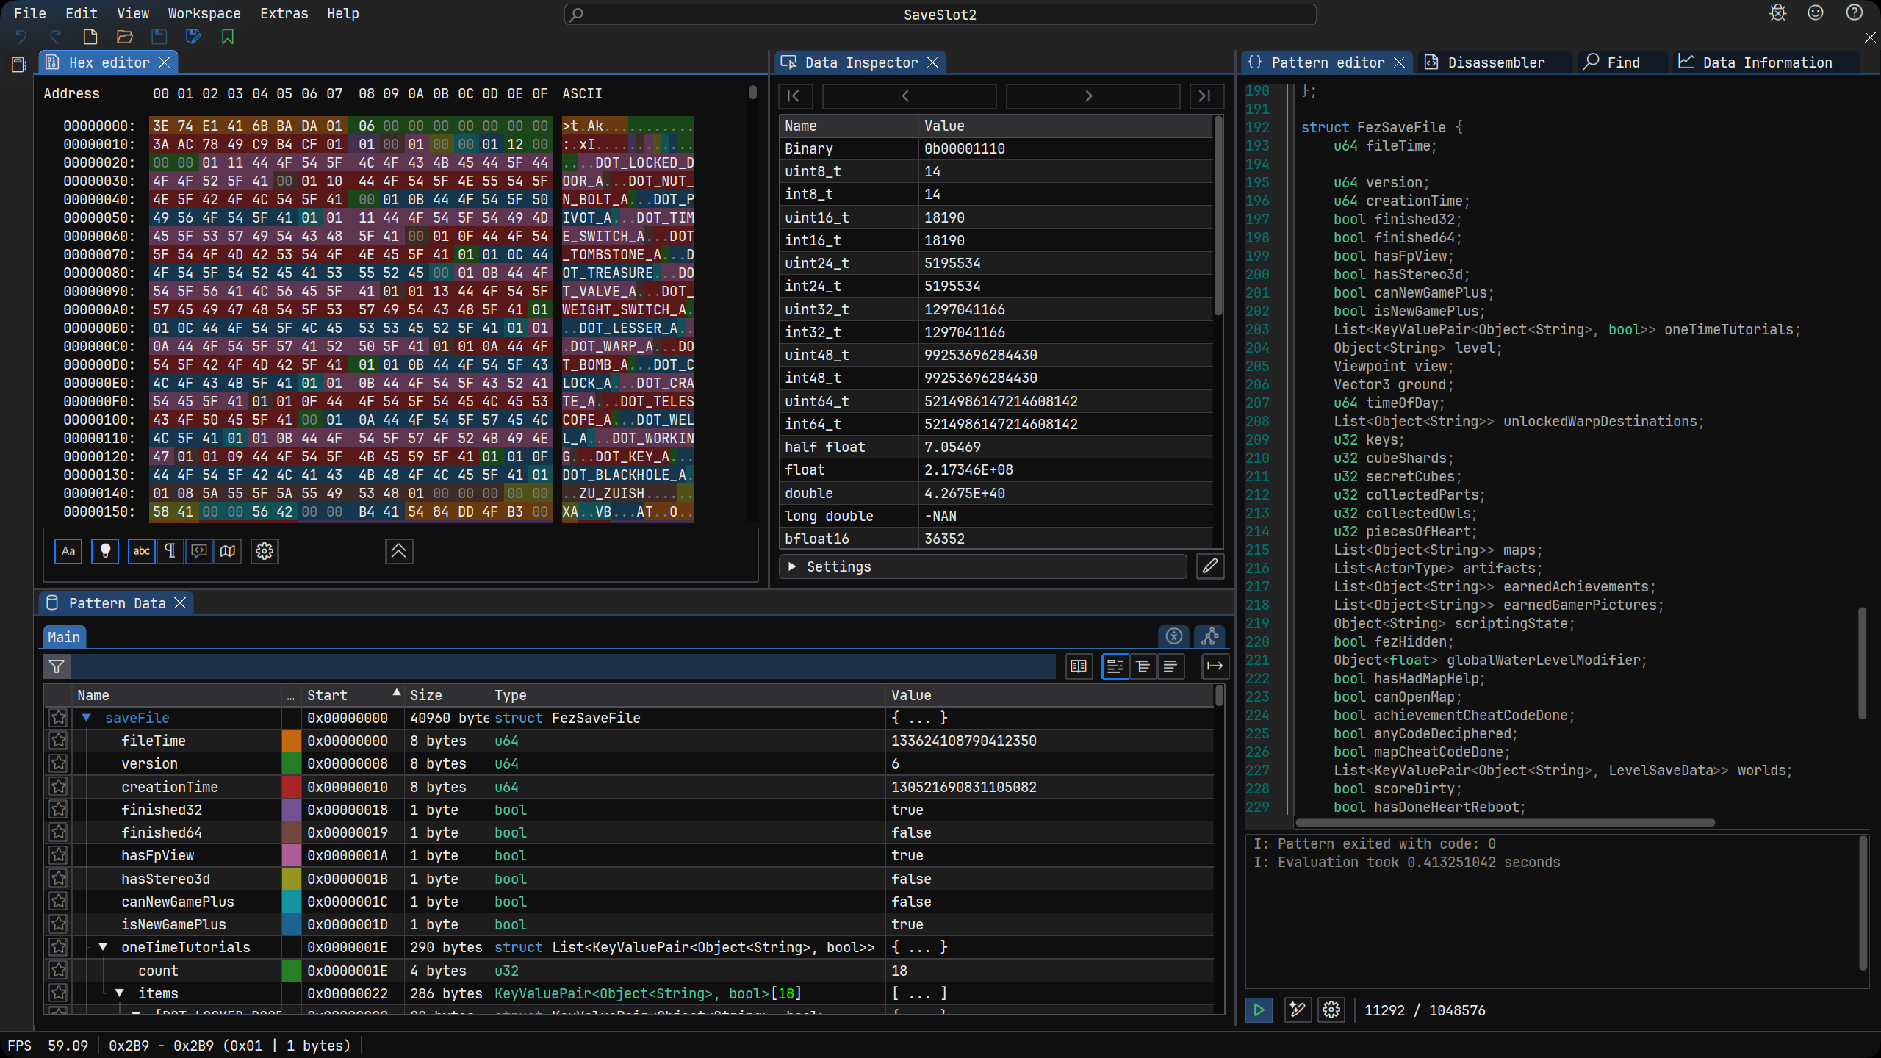Expand the Settings section in Data Inspector
Image resolution: width=1881 pixels, height=1058 pixels.
pos(983,566)
